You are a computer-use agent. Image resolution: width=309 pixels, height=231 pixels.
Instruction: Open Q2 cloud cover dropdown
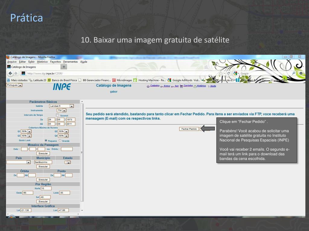63,131
